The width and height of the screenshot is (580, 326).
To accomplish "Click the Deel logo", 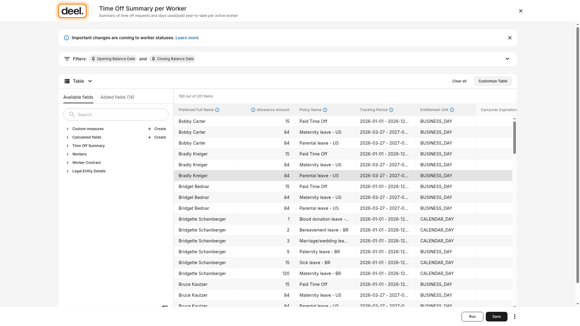I will [x=72, y=11].
